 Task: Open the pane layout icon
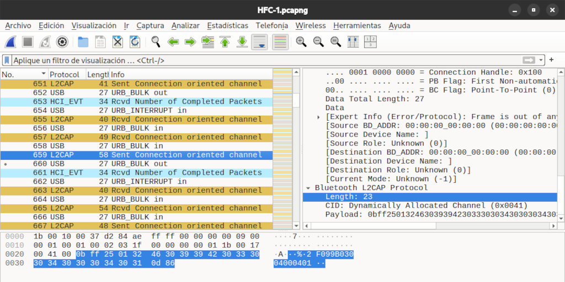[x=370, y=42]
